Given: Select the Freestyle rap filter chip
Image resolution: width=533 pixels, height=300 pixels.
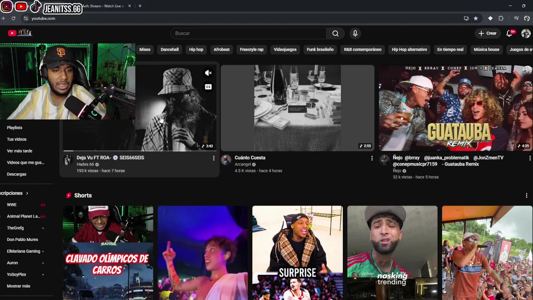Looking at the screenshot, I should [x=252, y=50].
